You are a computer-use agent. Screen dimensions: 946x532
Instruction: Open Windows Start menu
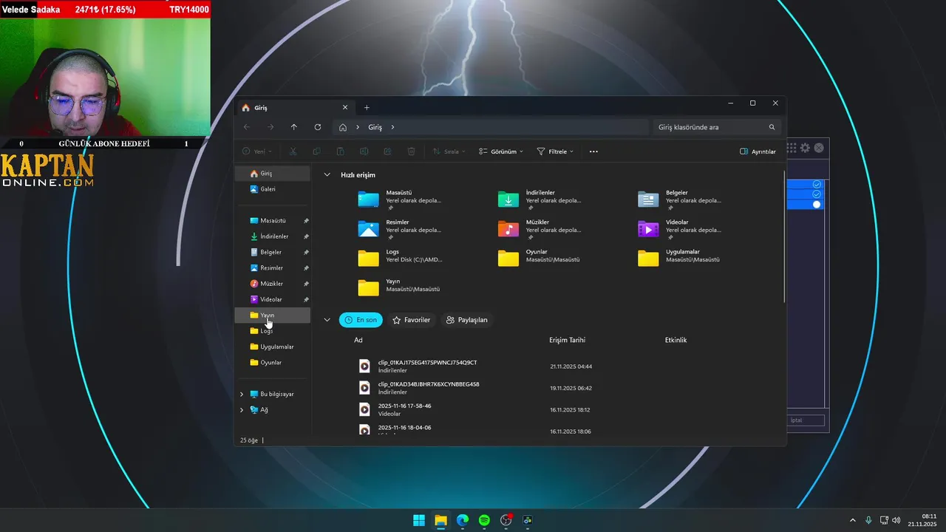click(419, 520)
